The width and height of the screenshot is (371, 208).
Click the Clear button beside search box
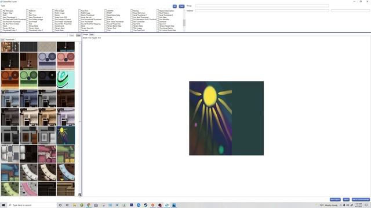(72, 35)
